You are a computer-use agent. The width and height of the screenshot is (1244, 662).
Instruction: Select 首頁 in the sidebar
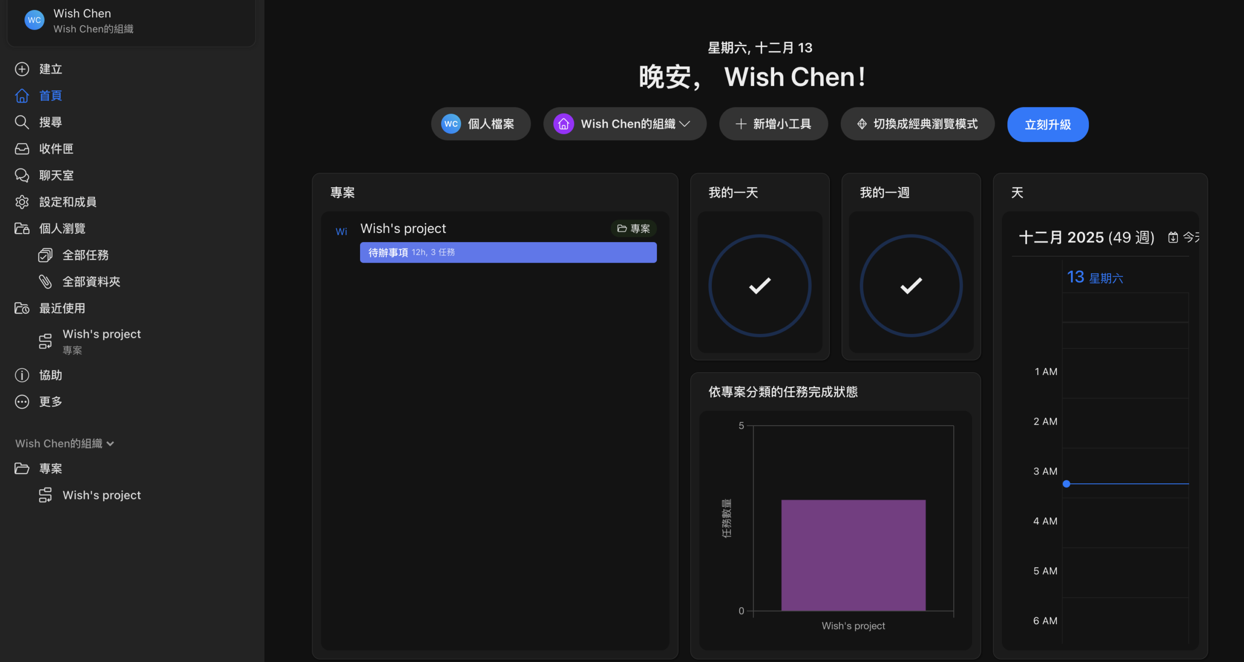point(51,96)
